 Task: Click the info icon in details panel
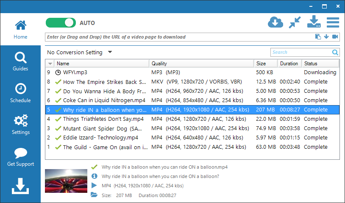[94, 176]
